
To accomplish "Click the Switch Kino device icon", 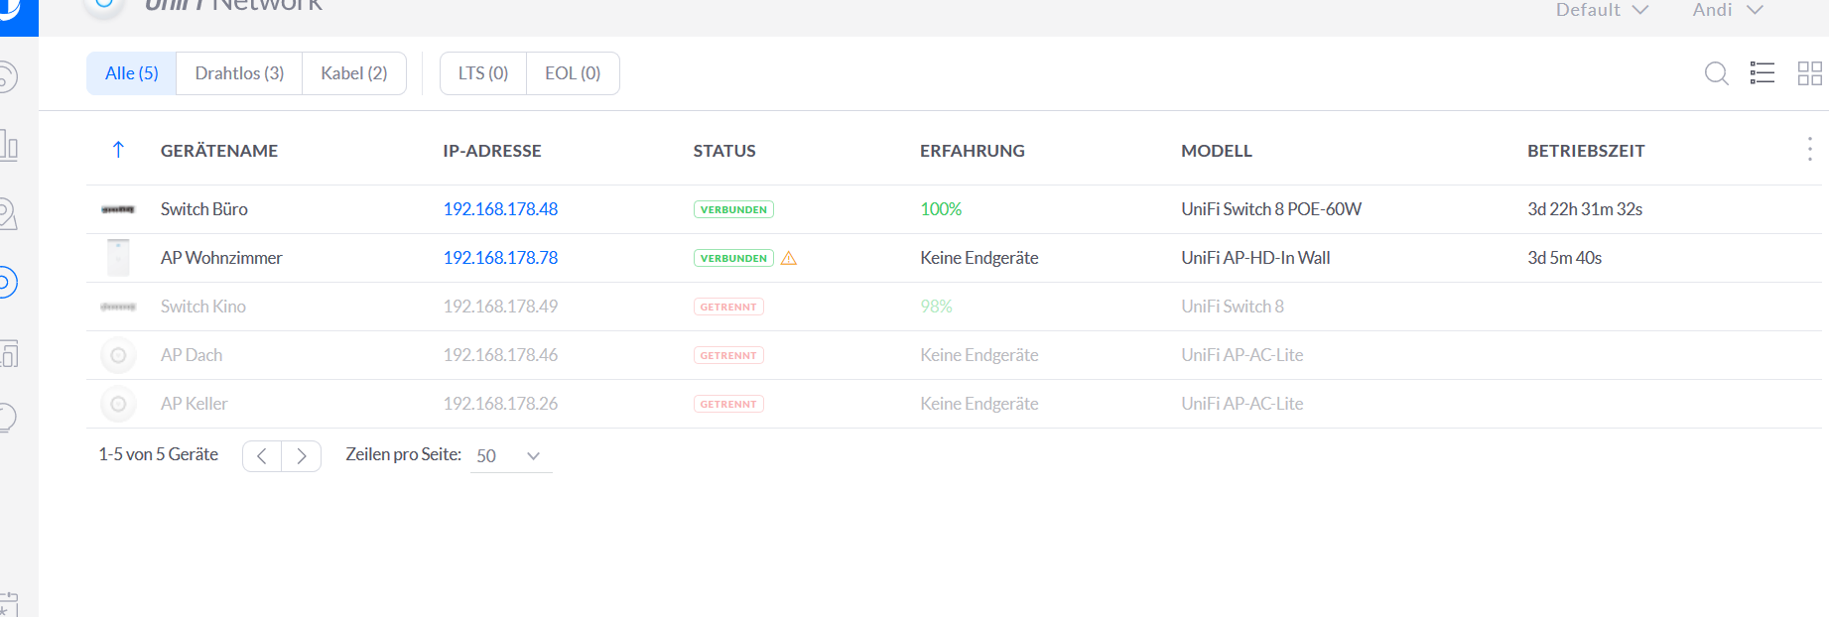I will (118, 307).
